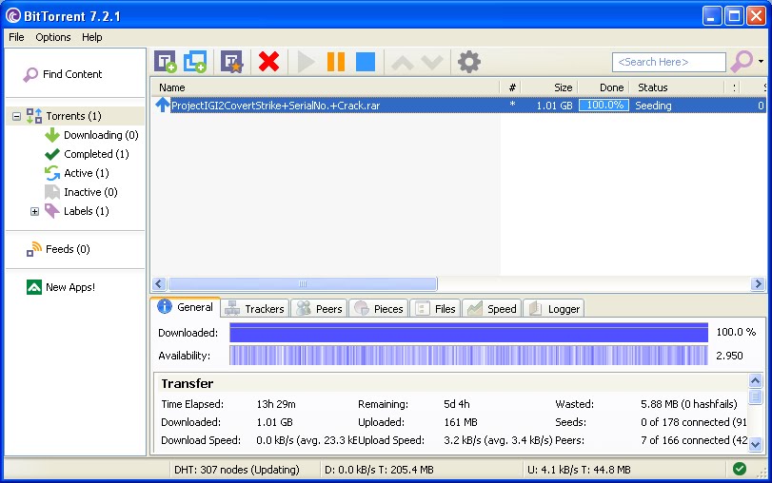This screenshot has width=772, height=483.
Task: Click the 161 MB uploaded value
Action: [x=461, y=422]
